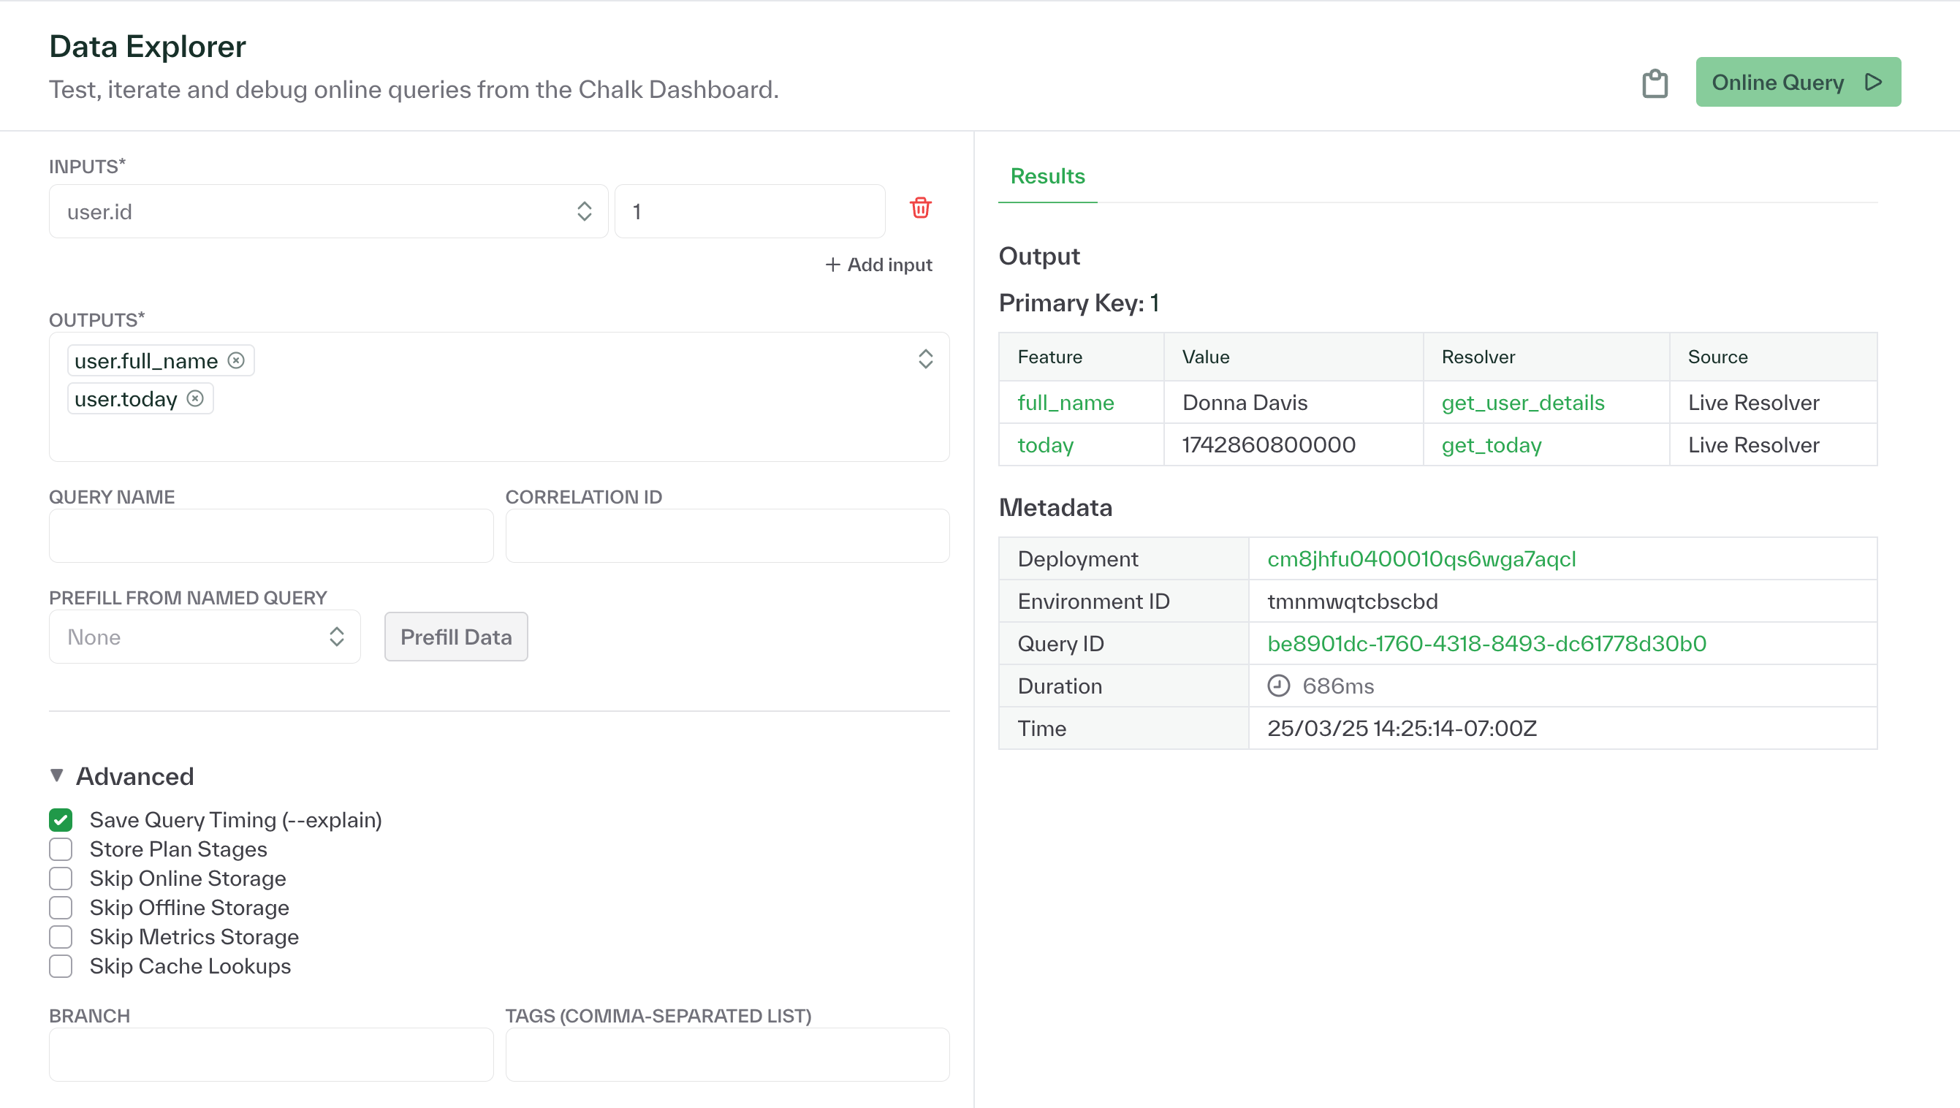Open the Prefill From Named Query dropdown

coord(204,637)
